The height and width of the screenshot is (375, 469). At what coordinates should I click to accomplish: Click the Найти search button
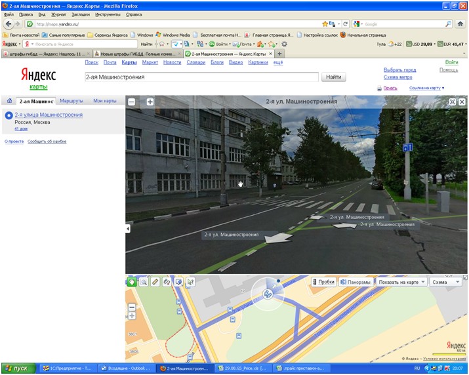pyautogui.click(x=333, y=77)
